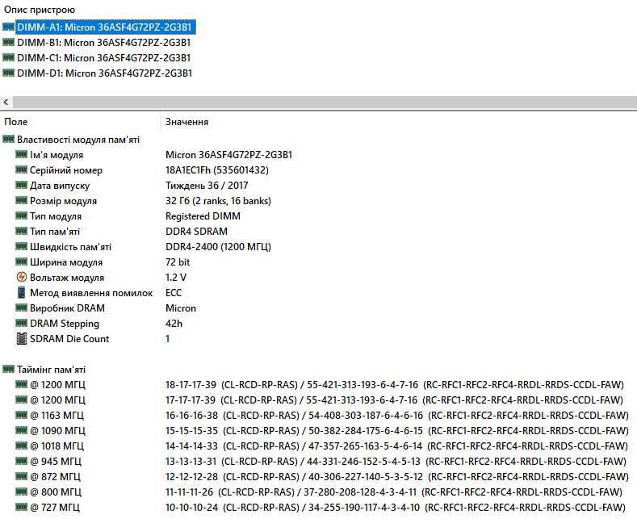Click the 'ECC' error detection value
This screenshot has width=637, height=523.
point(174,293)
